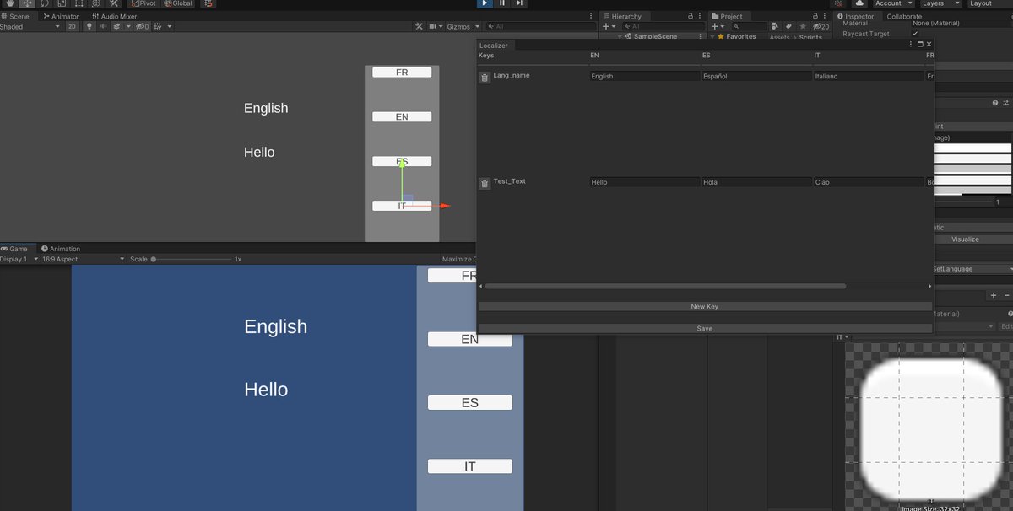Viewport: 1013px width, 511px height.
Task: Activate the Rotate tool
Action: click(x=44, y=3)
